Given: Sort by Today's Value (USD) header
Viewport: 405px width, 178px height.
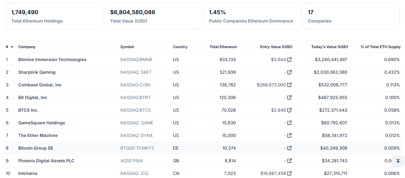Looking at the screenshot, I should coord(330,47).
